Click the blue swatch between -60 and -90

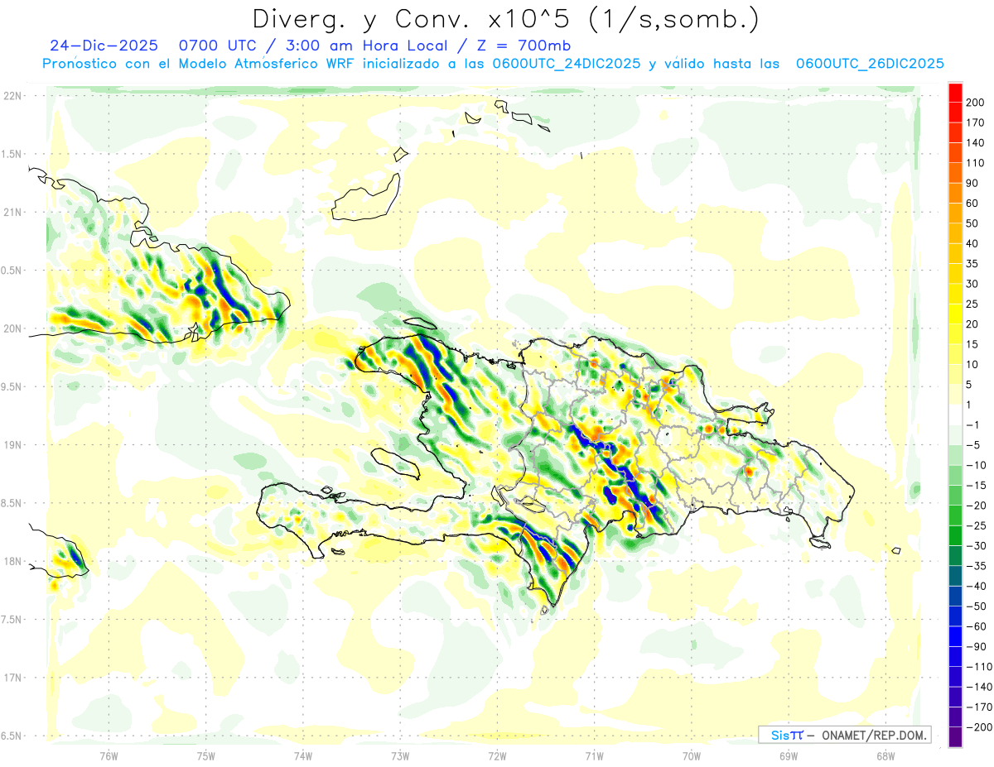[x=955, y=636]
